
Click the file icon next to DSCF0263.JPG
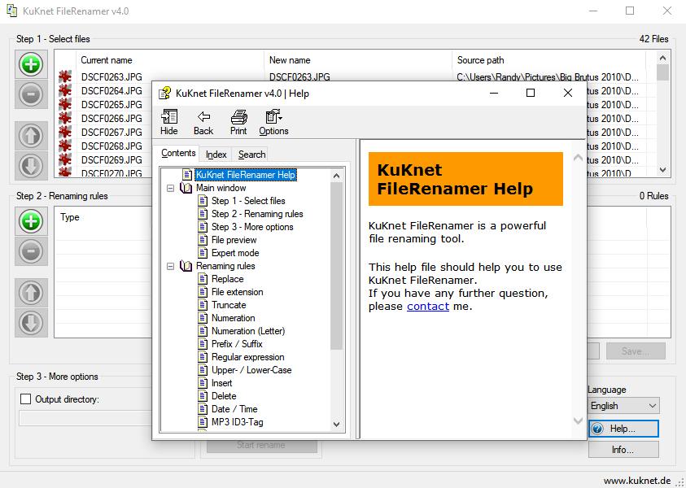click(65, 77)
